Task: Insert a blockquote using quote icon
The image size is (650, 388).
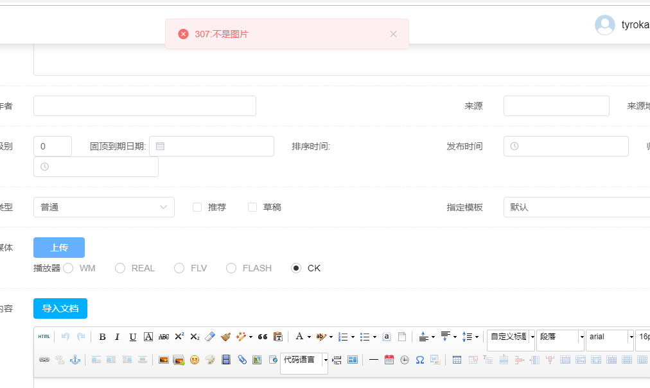Action: pyautogui.click(x=262, y=337)
